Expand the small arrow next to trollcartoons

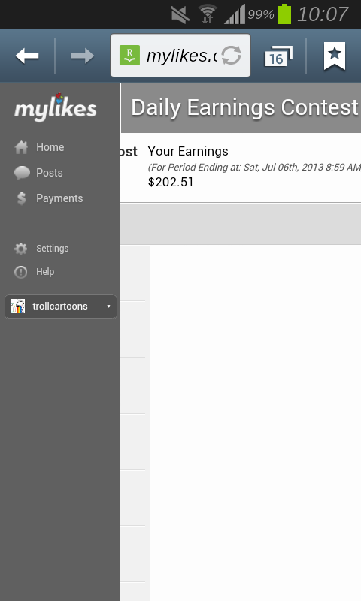108,307
